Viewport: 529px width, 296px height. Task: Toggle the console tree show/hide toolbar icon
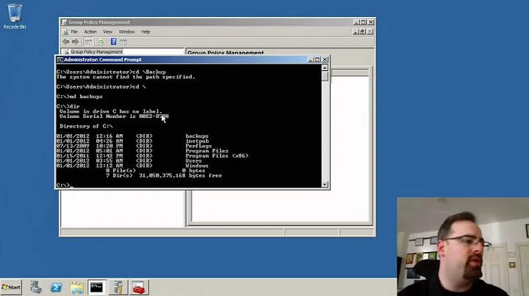[x=88, y=42]
